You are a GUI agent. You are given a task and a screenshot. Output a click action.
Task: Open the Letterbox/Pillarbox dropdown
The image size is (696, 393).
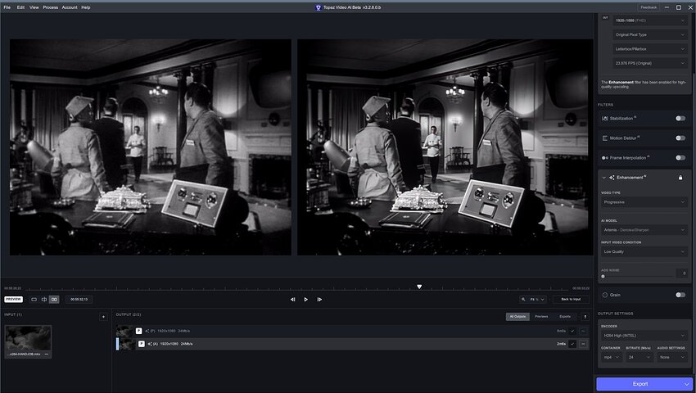click(650, 49)
